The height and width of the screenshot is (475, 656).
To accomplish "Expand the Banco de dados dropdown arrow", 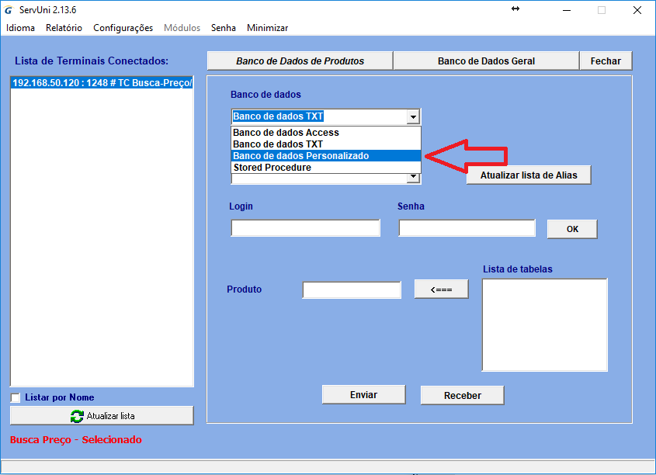I will click(x=413, y=117).
